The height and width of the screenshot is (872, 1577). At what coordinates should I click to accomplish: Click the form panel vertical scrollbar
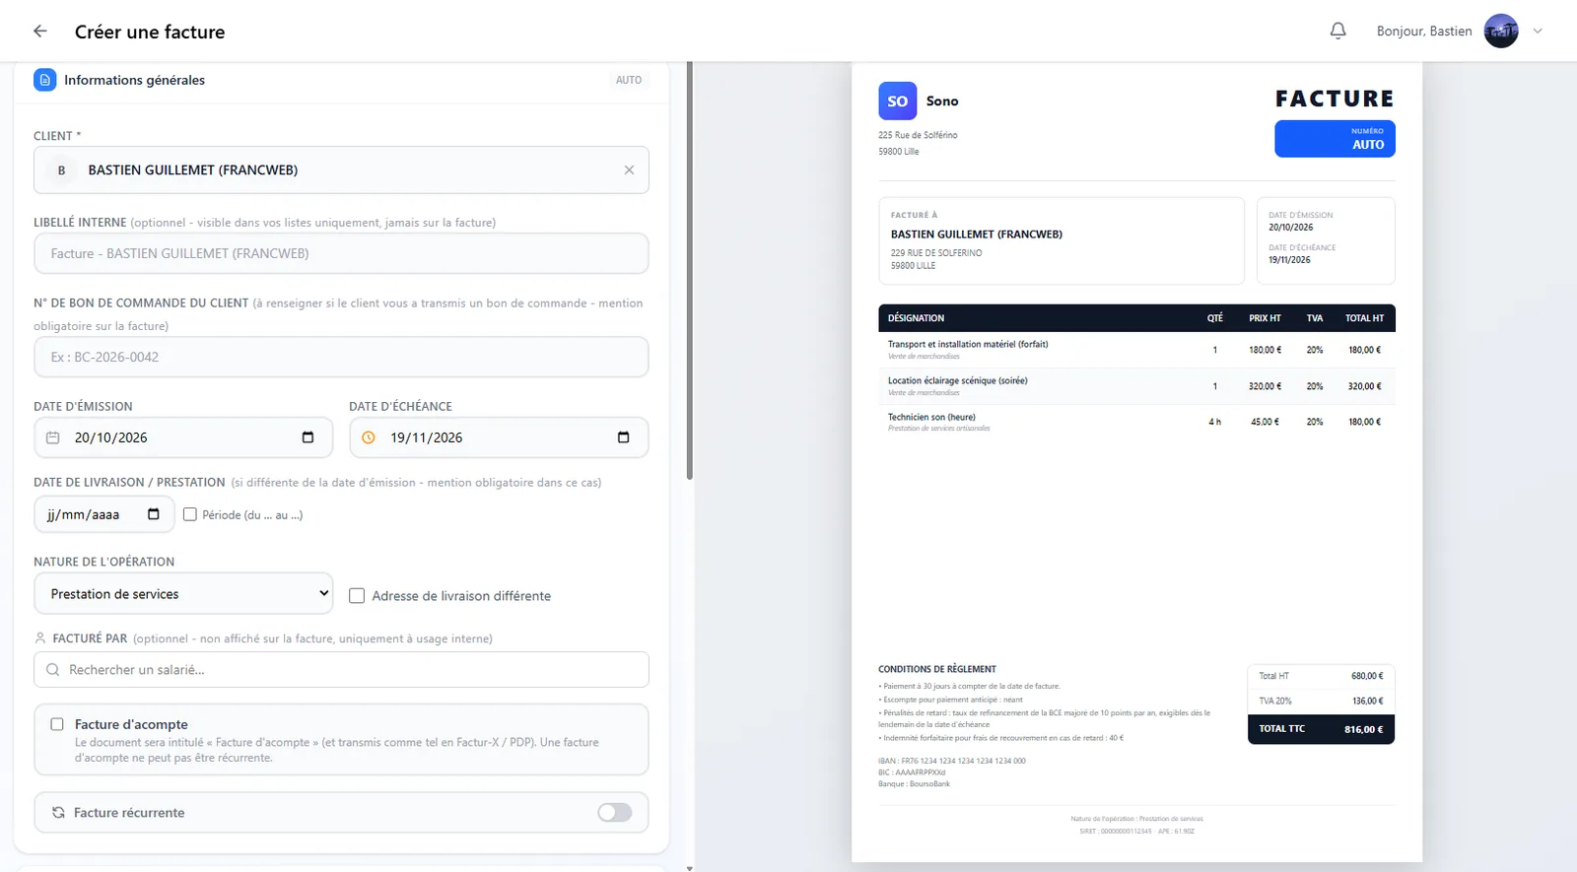(x=690, y=271)
